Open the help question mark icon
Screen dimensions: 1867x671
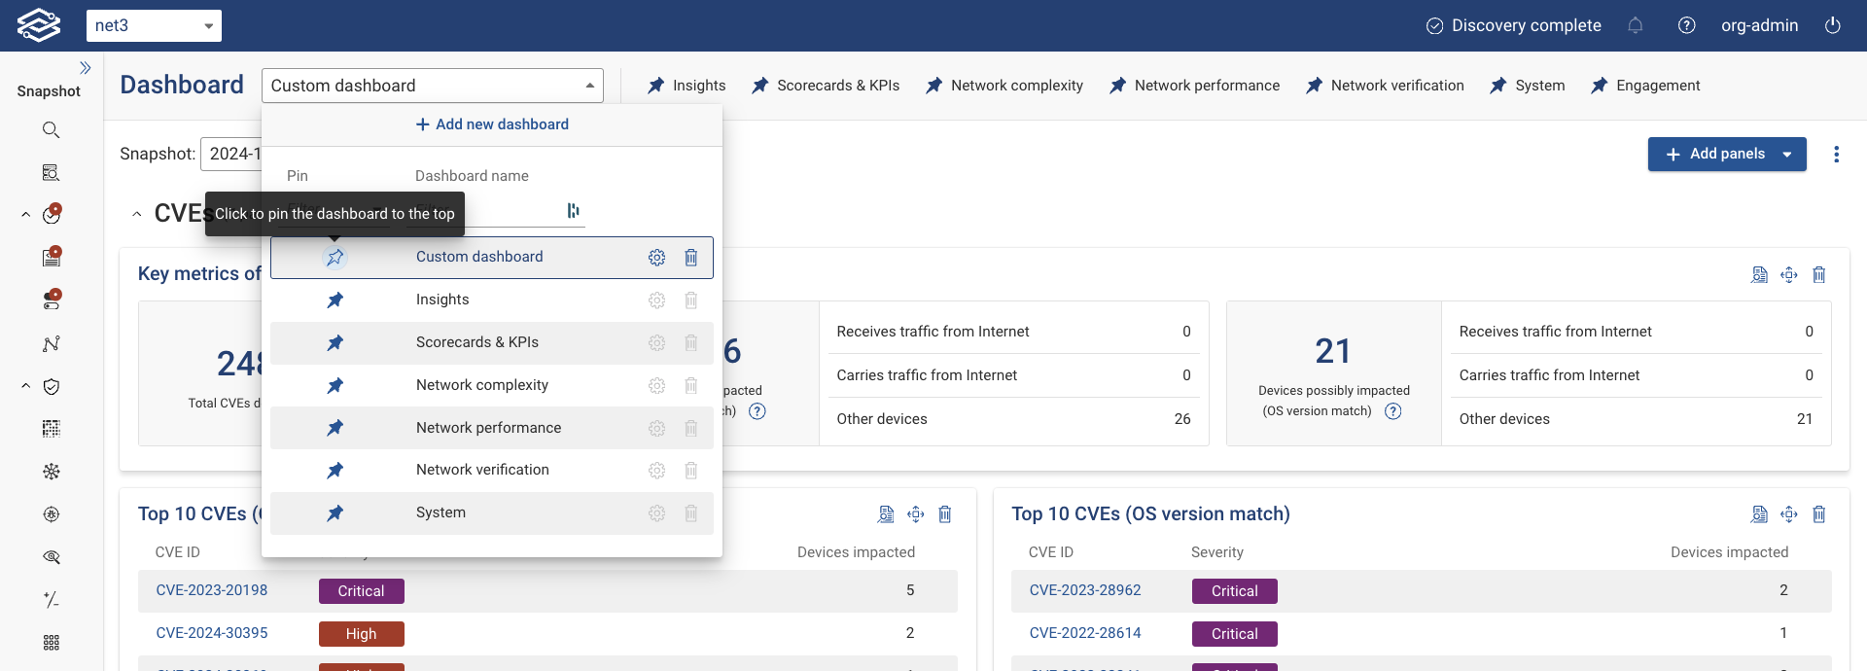point(1687,26)
